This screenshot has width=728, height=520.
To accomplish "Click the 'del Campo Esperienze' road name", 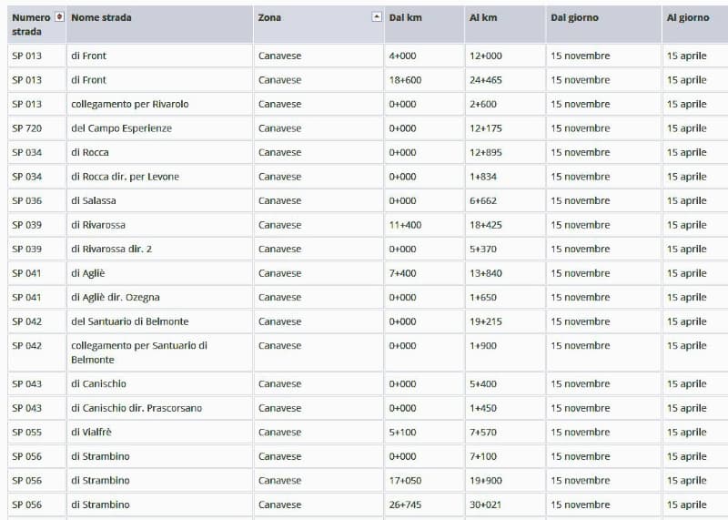I will [x=121, y=128].
